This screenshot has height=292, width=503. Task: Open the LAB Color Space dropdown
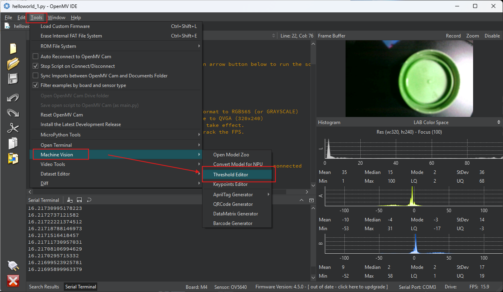tap(430, 122)
